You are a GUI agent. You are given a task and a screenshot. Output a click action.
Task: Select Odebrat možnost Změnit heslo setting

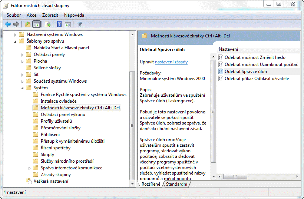[x=255, y=57]
